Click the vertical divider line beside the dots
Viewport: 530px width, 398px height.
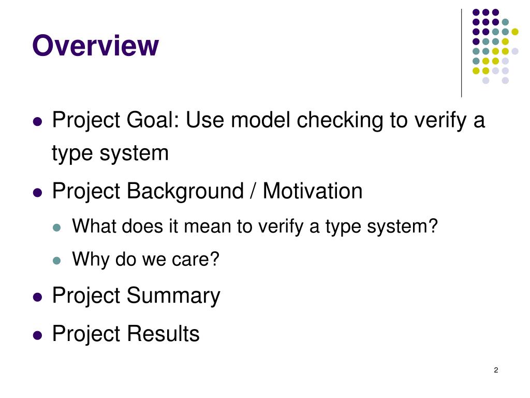pyautogui.click(x=461, y=53)
